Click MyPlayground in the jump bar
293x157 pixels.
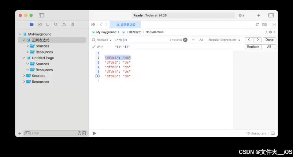point(106,32)
